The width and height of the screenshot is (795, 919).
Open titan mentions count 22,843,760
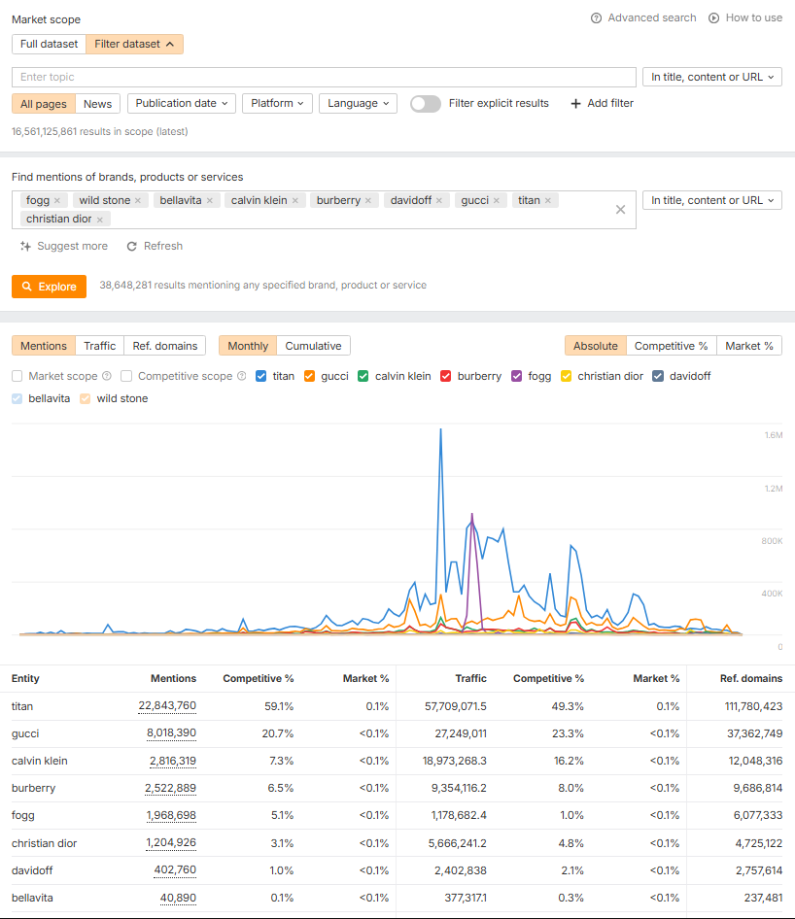(167, 705)
